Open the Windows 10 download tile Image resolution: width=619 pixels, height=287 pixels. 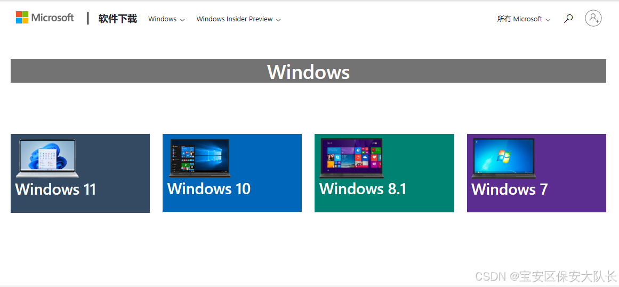click(x=232, y=173)
